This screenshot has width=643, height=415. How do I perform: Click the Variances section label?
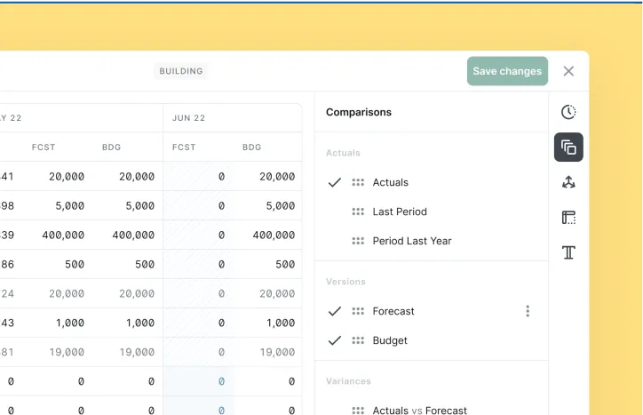[x=348, y=381]
